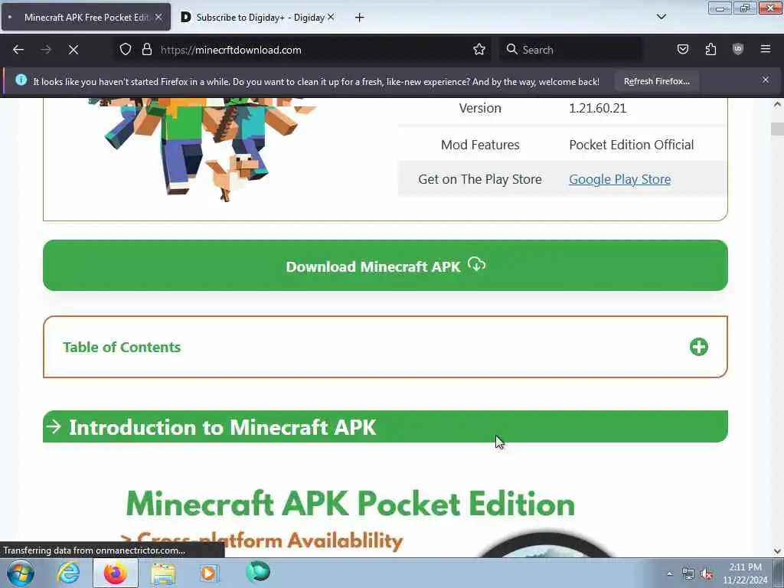The height and width of the screenshot is (588, 784).
Task: Open the uBlock Origin extension icon
Action: click(x=738, y=50)
